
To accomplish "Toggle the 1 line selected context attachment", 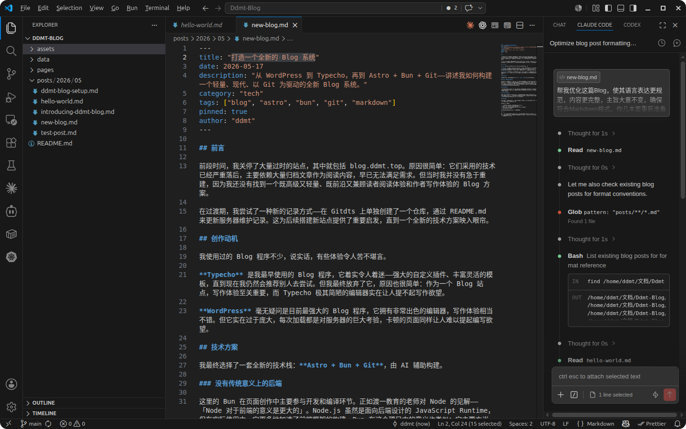I will point(611,395).
